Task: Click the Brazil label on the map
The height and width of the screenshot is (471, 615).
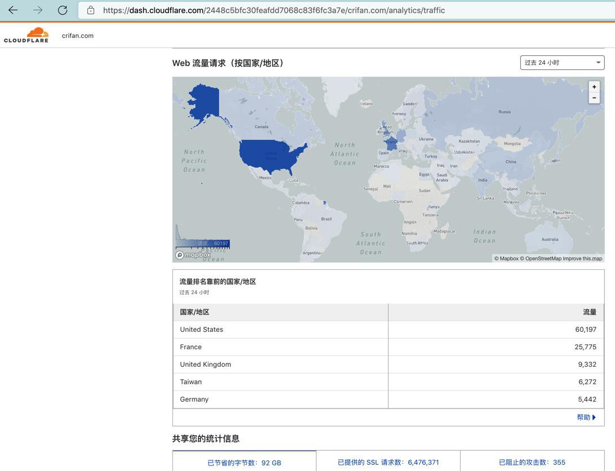Action: 326,219
